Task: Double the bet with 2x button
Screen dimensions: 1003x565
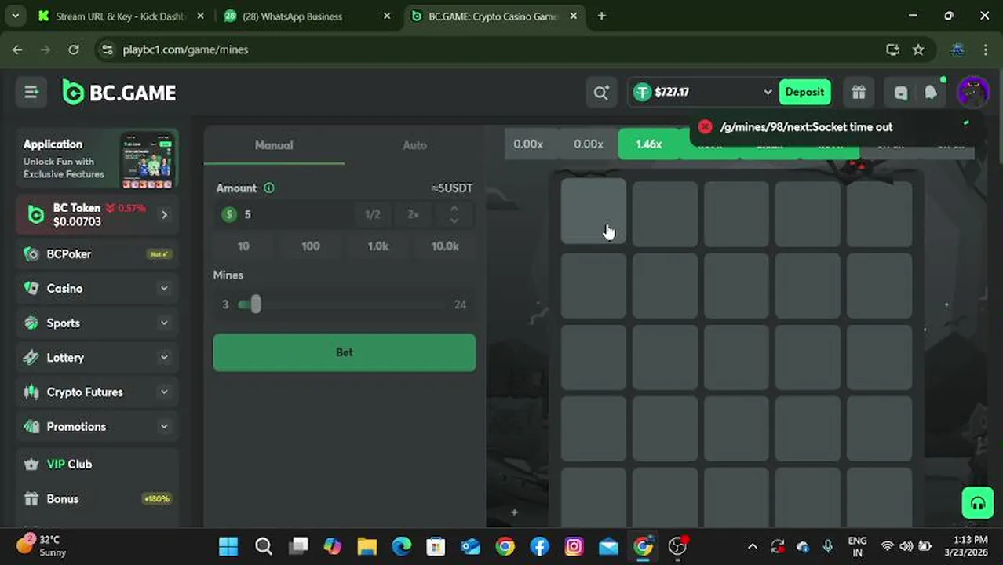Action: [x=413, y=214]
